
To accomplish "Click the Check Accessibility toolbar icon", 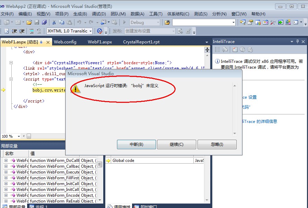I will [x=99, y=31].
